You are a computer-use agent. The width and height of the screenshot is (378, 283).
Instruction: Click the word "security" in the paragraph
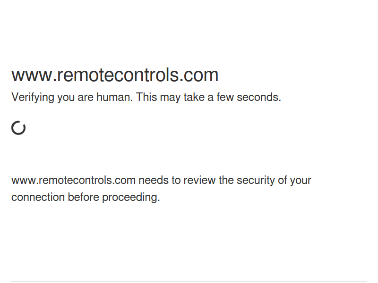256,180
